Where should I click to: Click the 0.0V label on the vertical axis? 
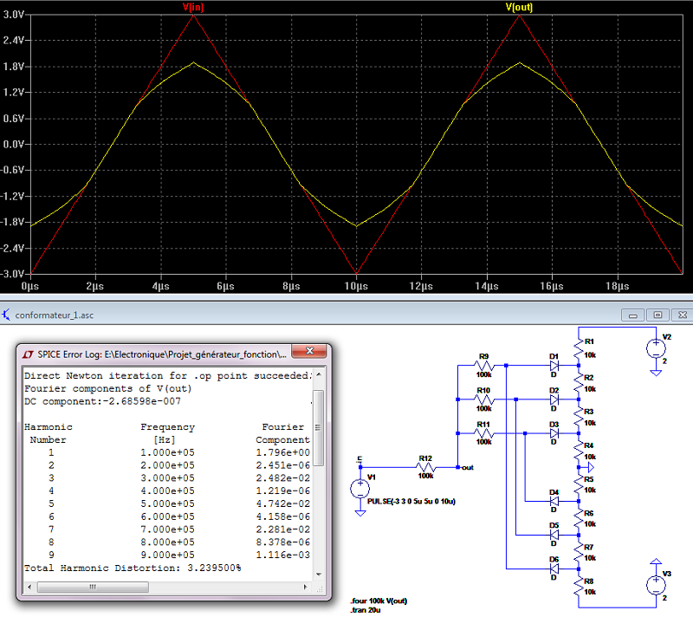point(14,144)
